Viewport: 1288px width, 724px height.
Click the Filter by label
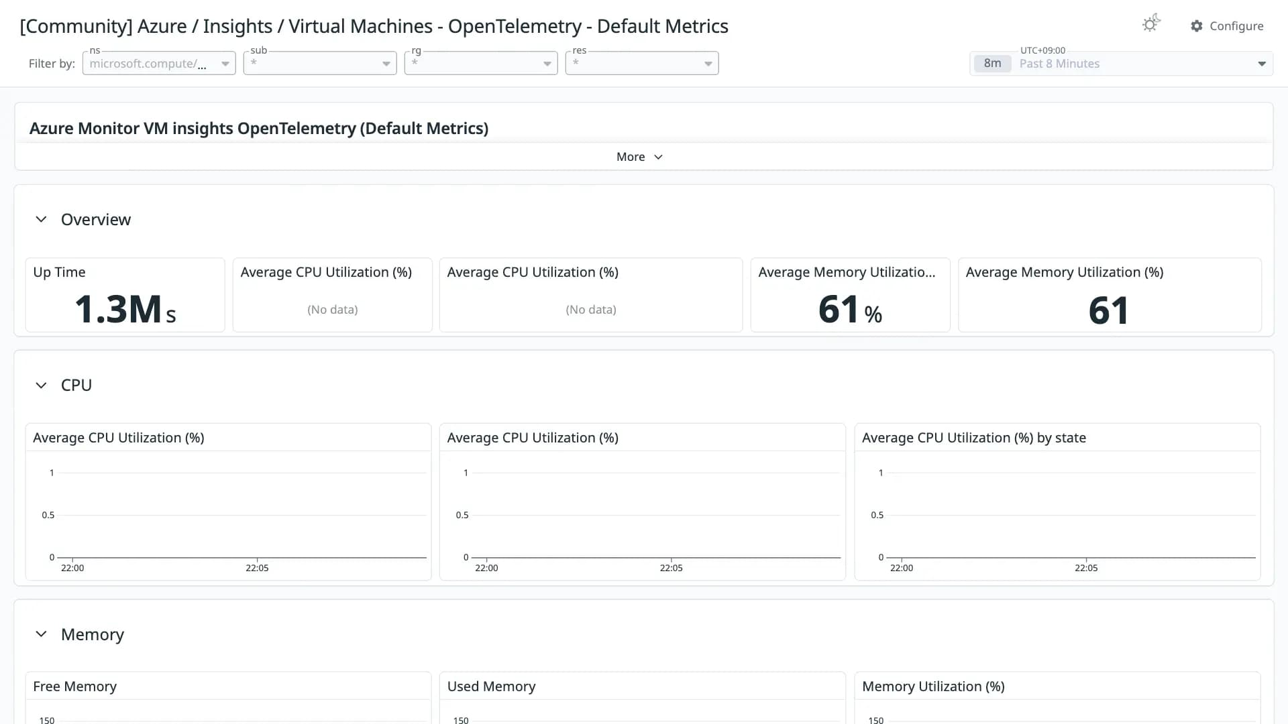[52, 64]
